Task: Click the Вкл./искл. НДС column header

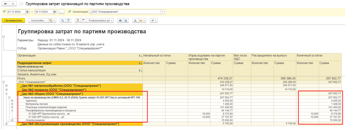Action: coord(242,57)
